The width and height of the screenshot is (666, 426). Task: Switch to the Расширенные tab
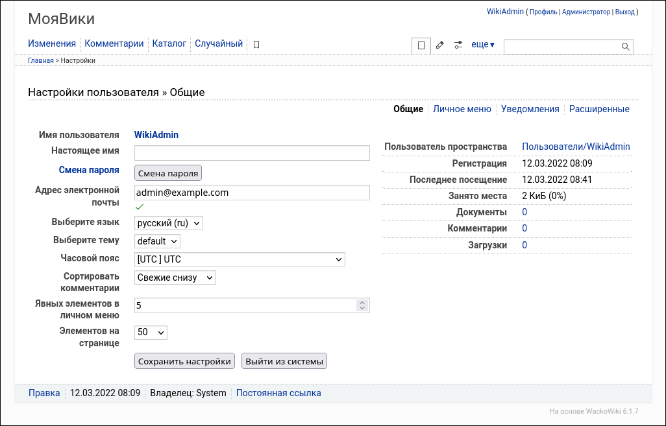coord(598,108)
